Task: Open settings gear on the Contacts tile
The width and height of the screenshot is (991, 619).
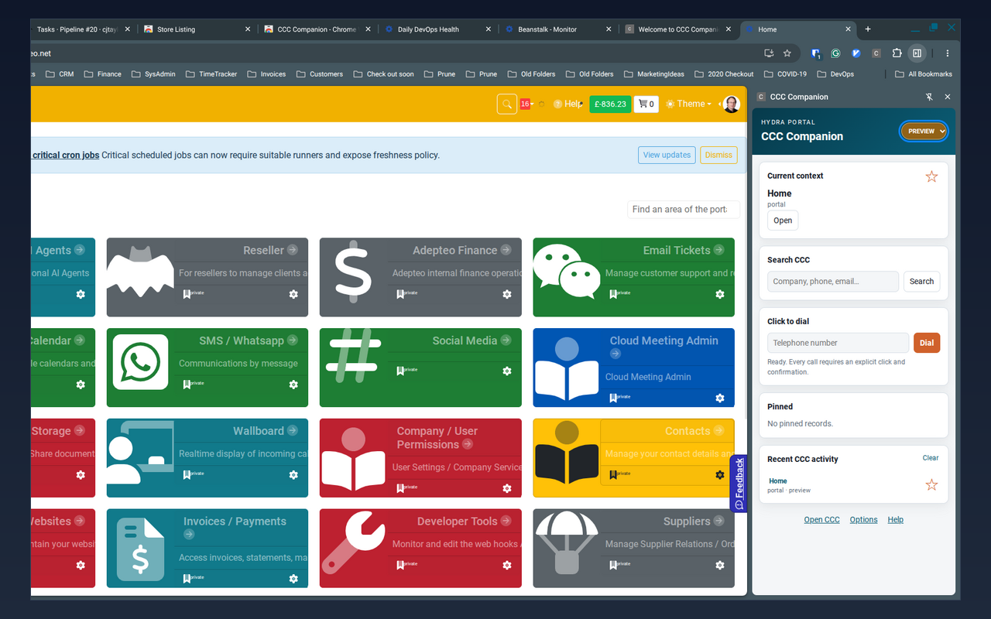Action: (720, 474)
